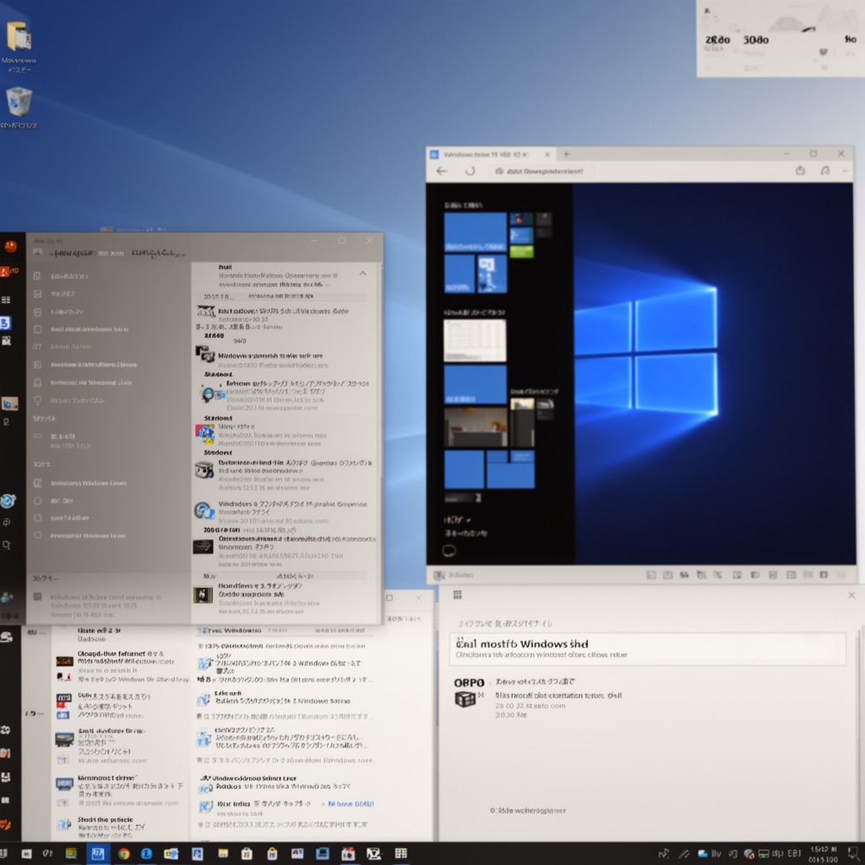
Task: Click the white spreadsheet-like tile in Start menu image
Action: [475, 340]
